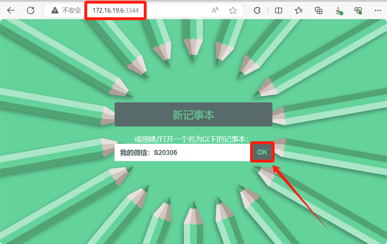Show the downloads panel

click(339, 10)
